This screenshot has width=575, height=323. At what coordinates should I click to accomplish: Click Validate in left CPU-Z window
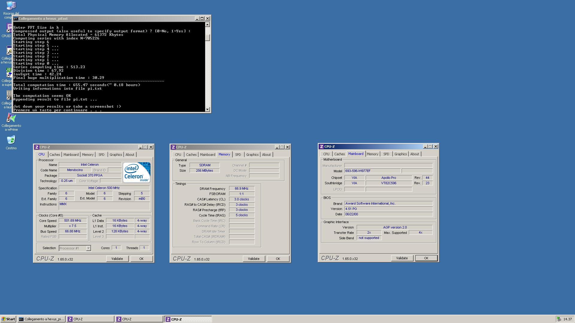117,259
